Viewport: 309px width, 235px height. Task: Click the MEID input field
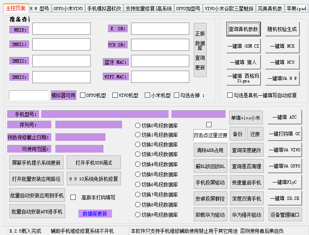(61, 29)
